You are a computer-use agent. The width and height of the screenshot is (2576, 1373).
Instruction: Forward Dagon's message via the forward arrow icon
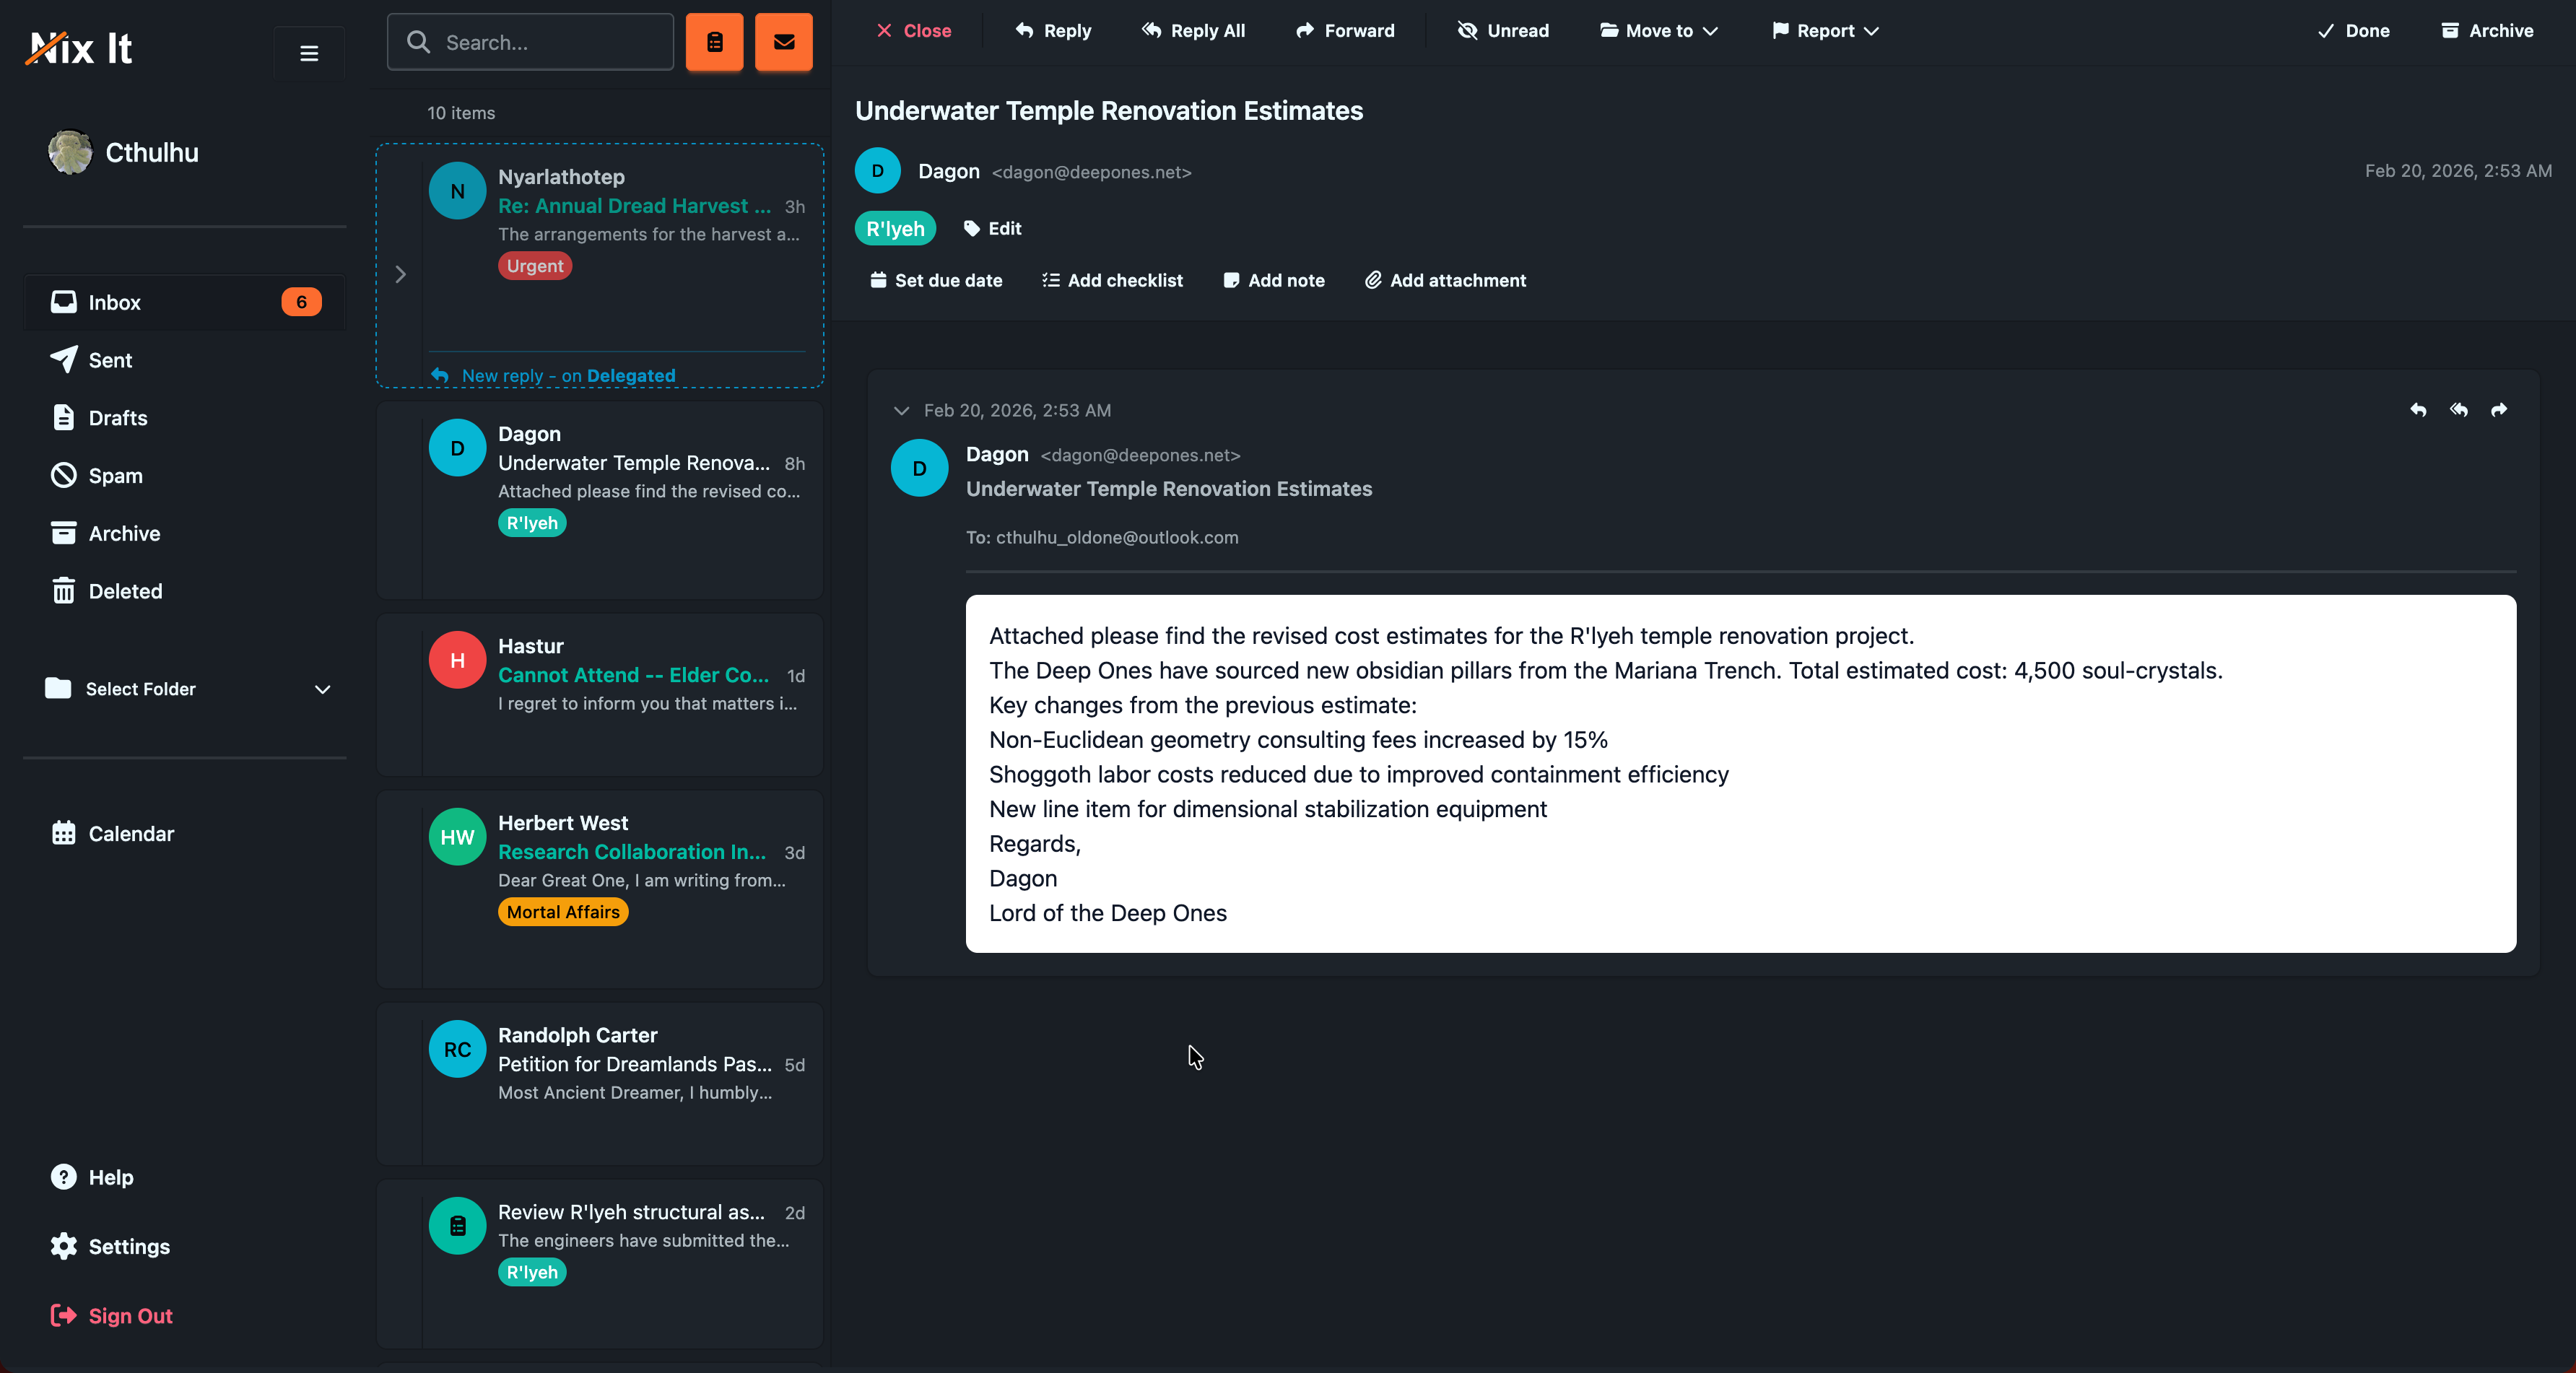point(2499,410)
